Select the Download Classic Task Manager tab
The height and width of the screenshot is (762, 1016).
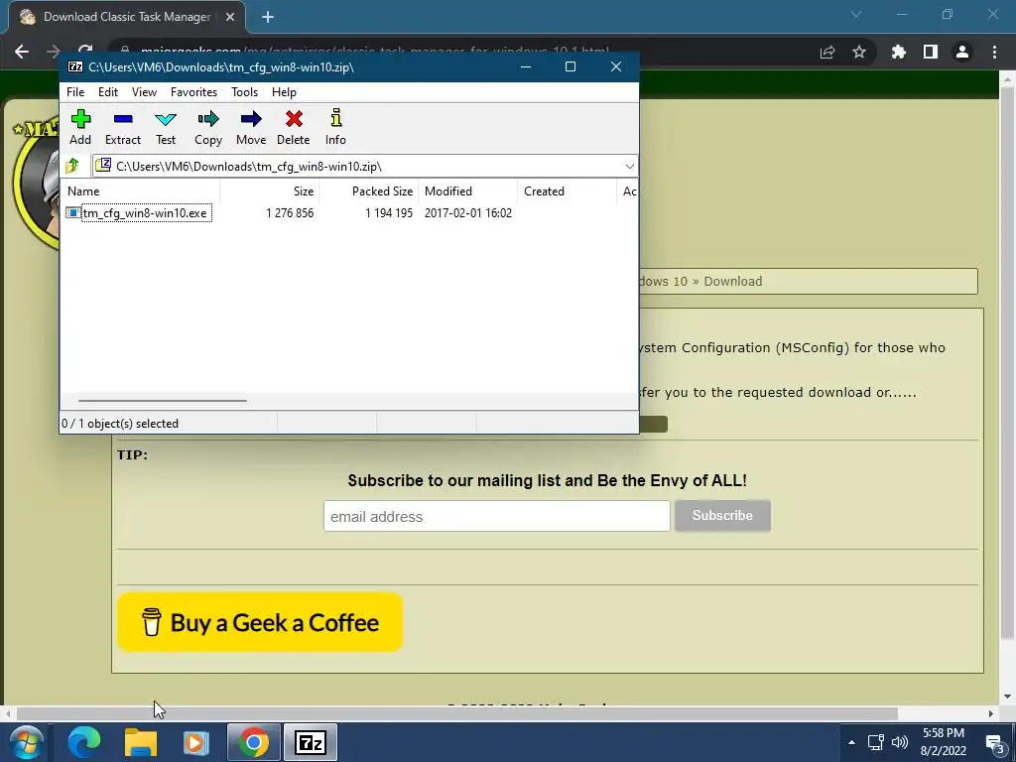pyautogui.click(x=127, y=18)
